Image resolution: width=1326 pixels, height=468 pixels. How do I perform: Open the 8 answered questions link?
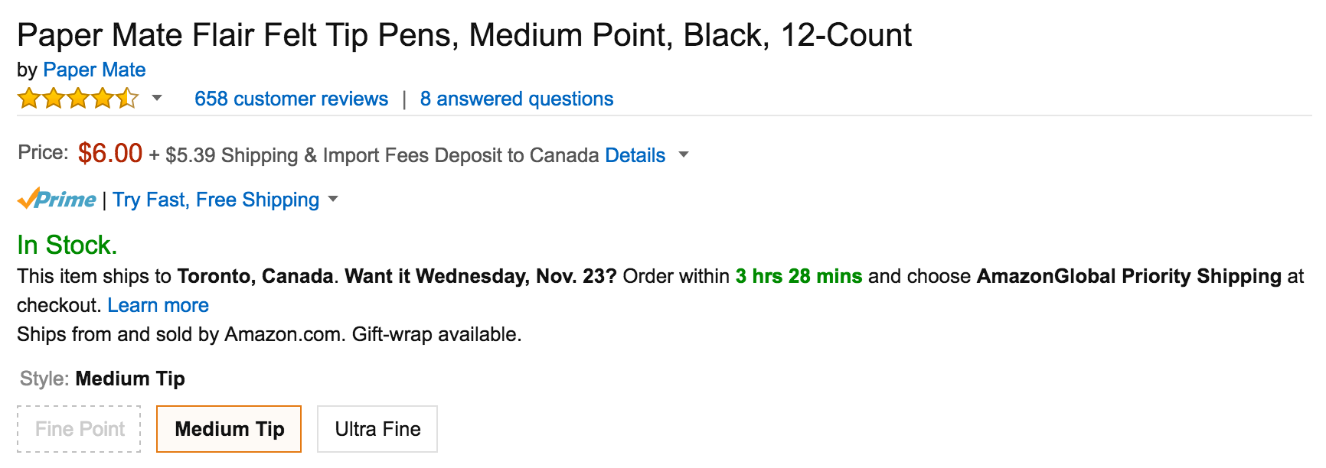tap(517, 99)
